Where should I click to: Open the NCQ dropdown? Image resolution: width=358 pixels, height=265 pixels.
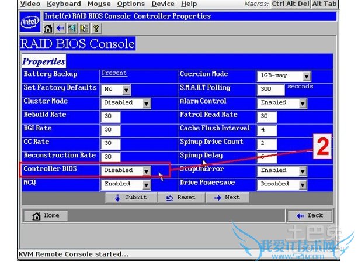point(126,184)
